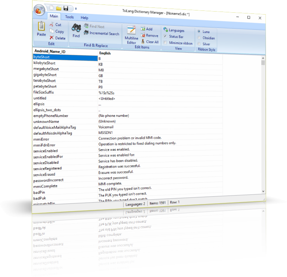The height and width of the screenshot is (277, 287).
Task: Select the emptyPhoneNumber entry
Action: pyautogui.click(x=65, y=115)
